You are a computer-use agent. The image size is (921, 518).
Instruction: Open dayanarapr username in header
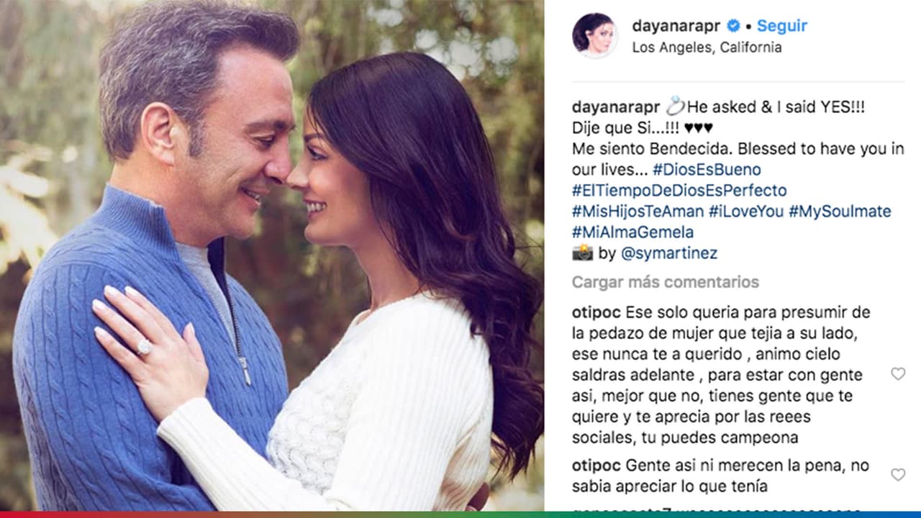[676, 26]
